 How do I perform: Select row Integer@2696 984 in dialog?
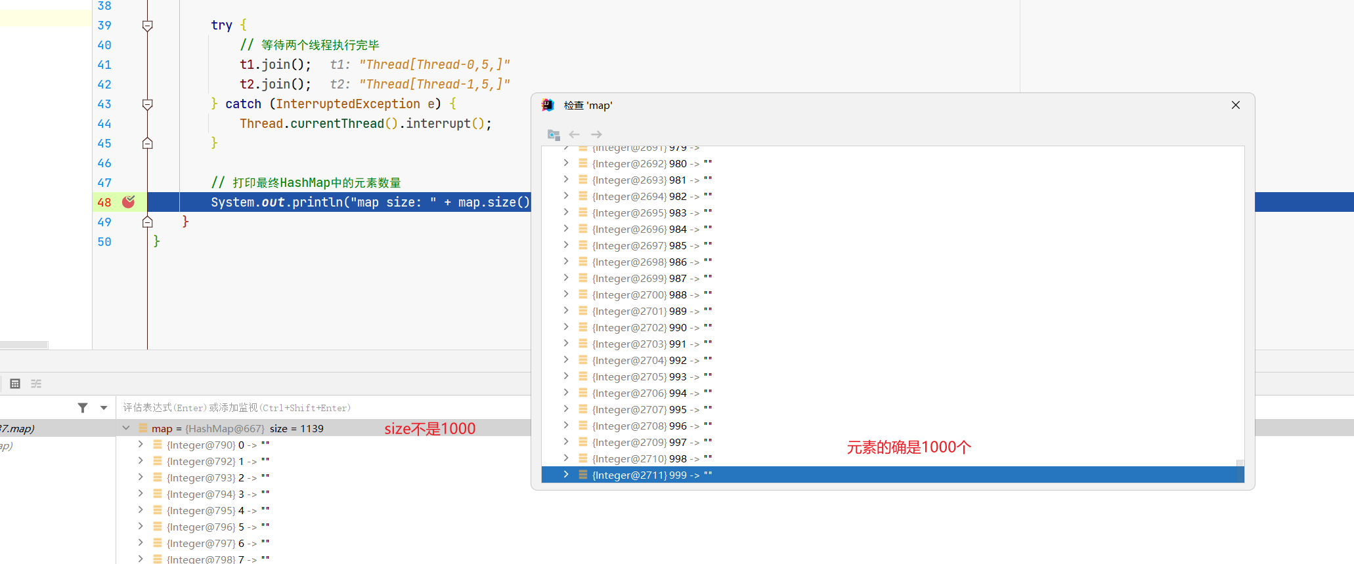pos(889,229)
